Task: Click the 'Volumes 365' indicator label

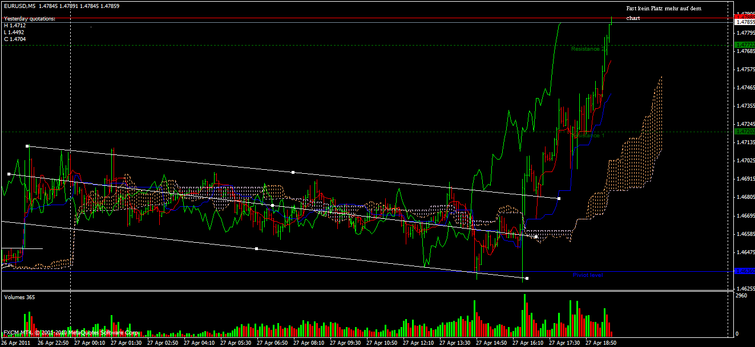Action: [19, 297]
